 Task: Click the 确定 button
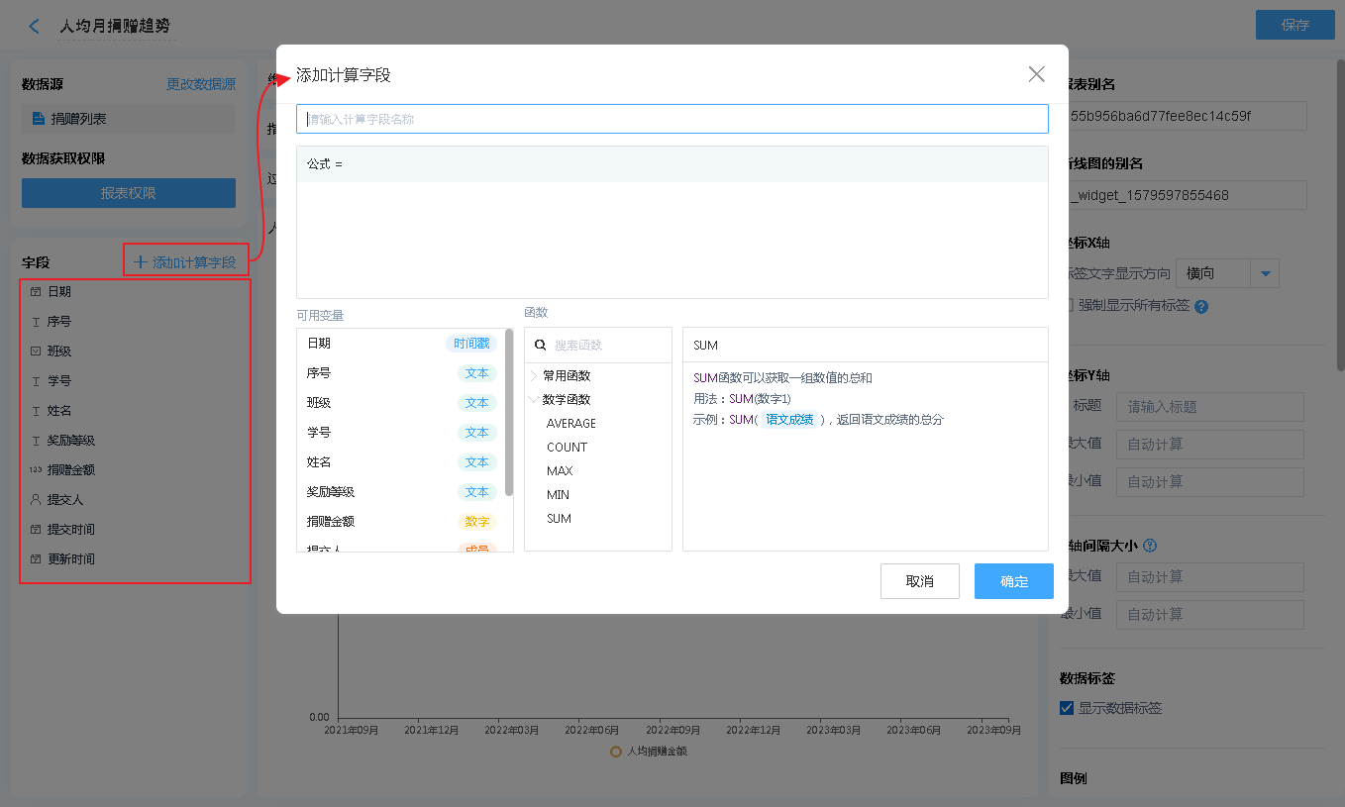click(x=1013, y=581)
